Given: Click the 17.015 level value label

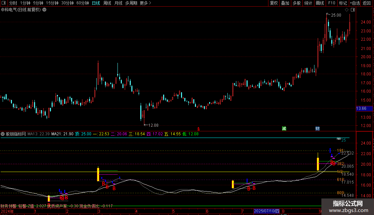Looking at the screenshot, I should point(348,182).
